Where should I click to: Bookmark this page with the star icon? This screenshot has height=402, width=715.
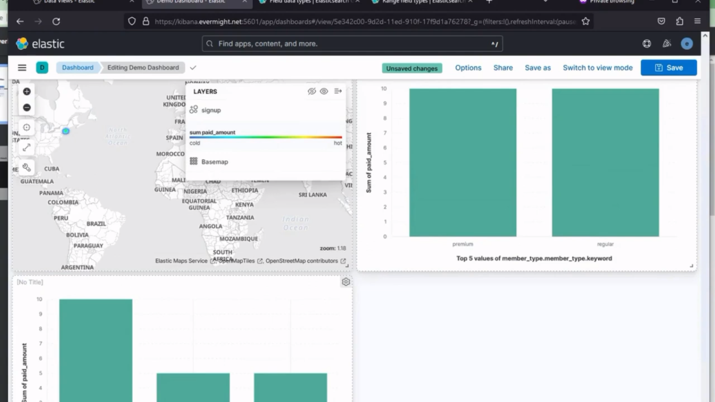[585, 21]
